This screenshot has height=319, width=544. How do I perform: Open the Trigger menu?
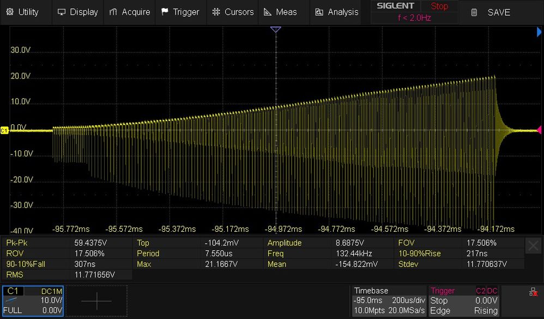click(x=181, y=12)
